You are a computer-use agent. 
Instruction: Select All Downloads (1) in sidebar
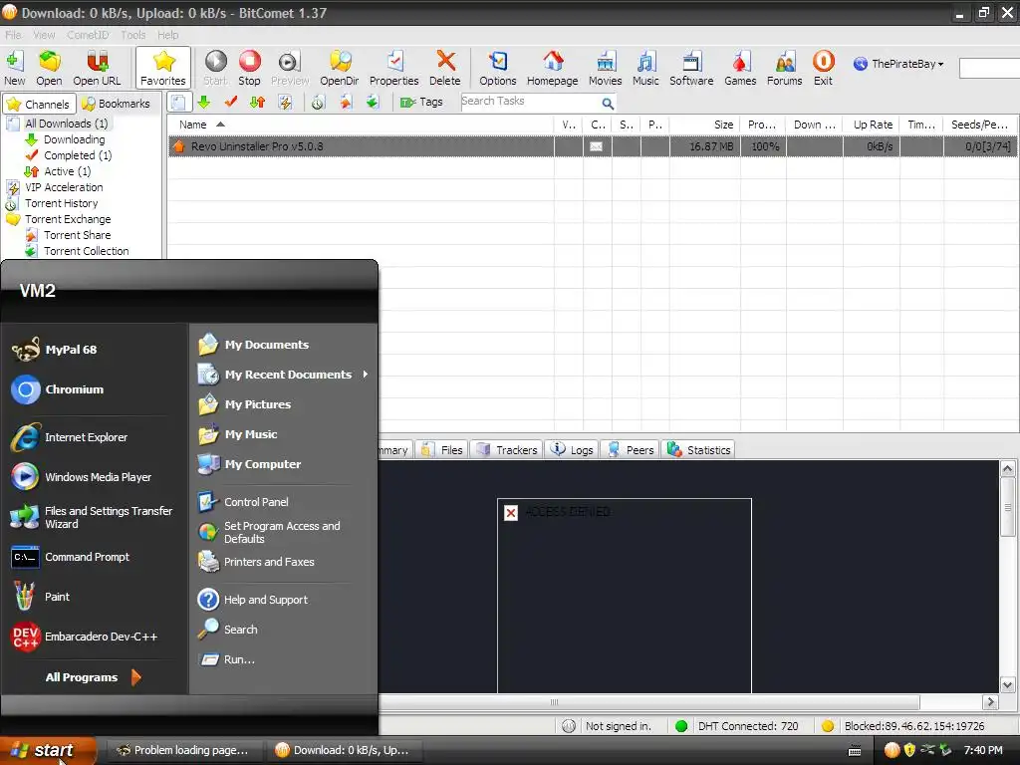[66, 123]
